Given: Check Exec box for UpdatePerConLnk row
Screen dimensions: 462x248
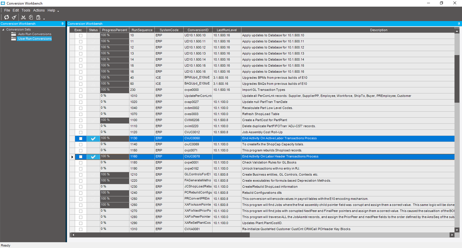Looking at the screenshot, I should [x=81, y=96].
